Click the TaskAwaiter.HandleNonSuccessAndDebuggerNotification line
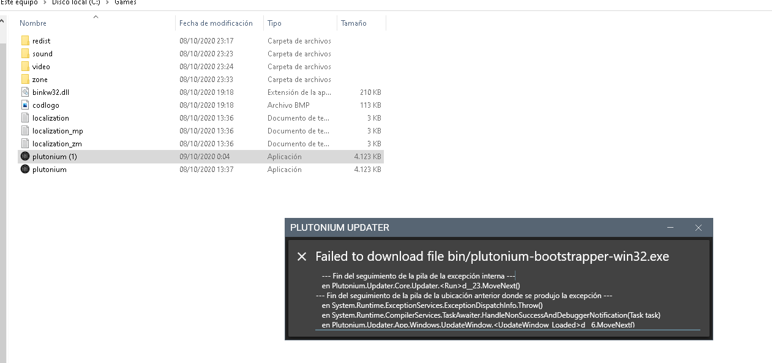 [491, 315]
